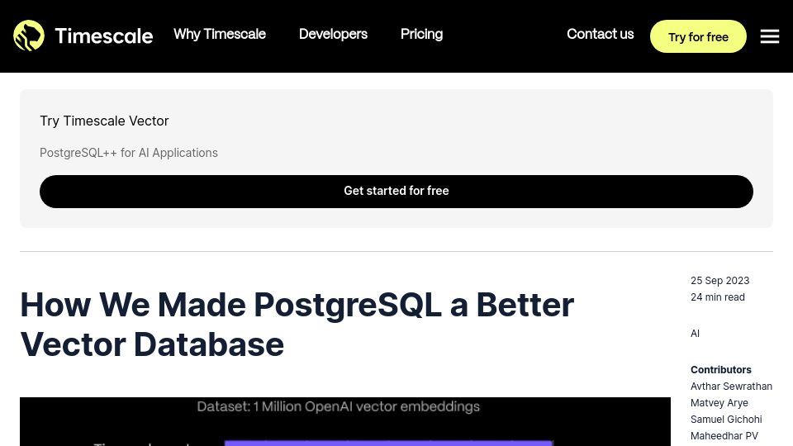The image size is (793, 446).
Task: Click the article title heading
Action: pyautogui.click(x=297, y=325)
